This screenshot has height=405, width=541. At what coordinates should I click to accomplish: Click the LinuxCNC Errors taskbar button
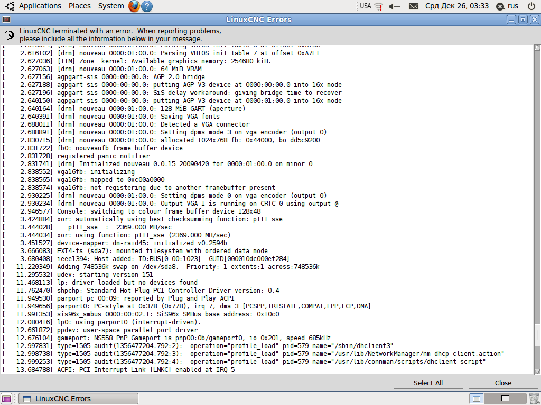tap(78, 399)
